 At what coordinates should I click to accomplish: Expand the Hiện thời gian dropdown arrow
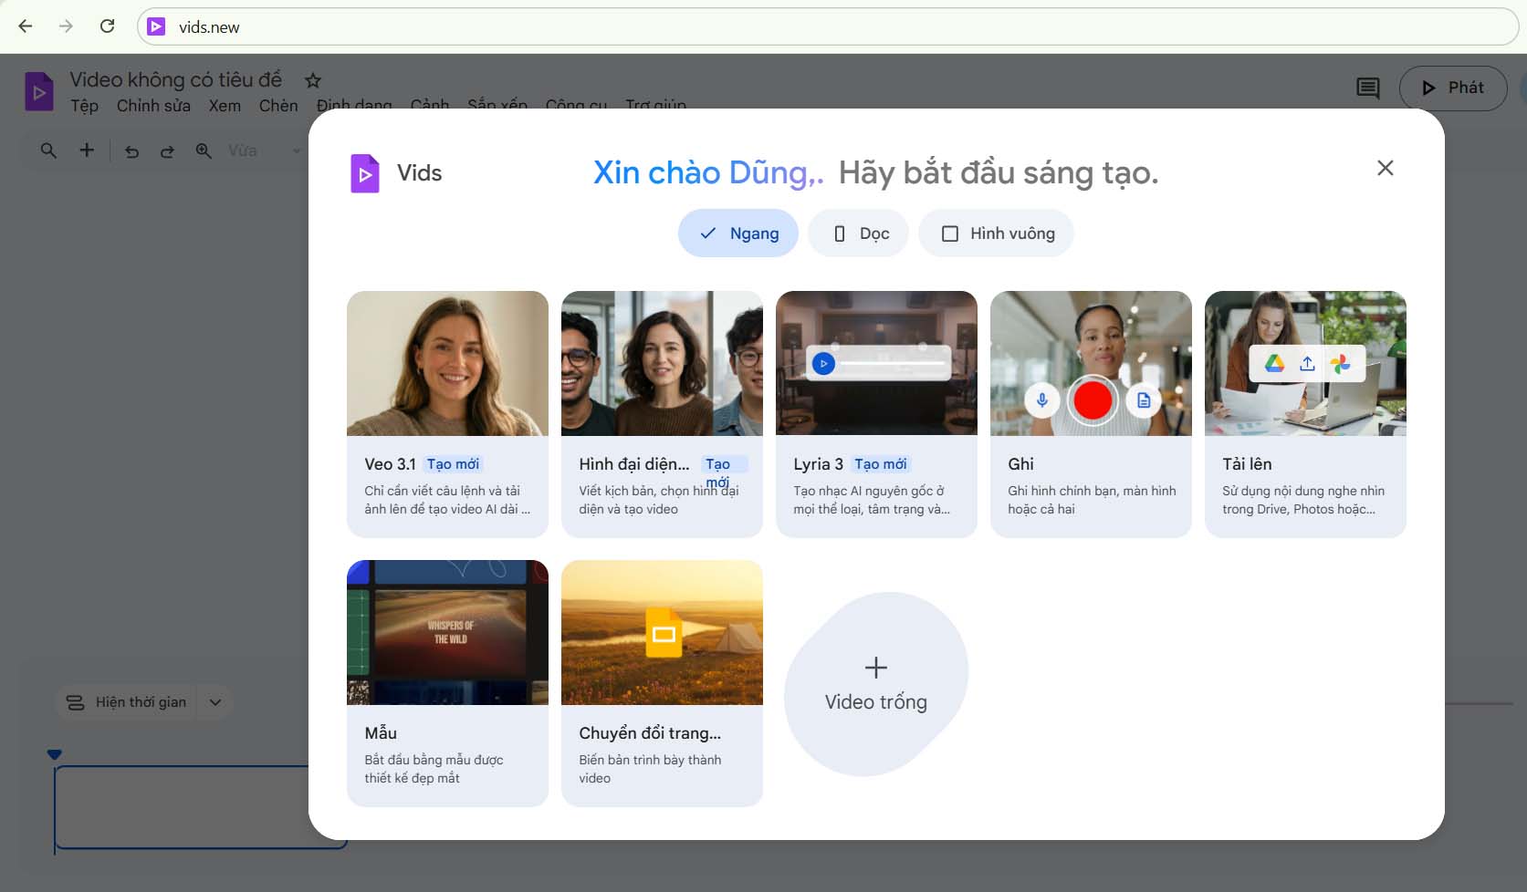point(215,702)
